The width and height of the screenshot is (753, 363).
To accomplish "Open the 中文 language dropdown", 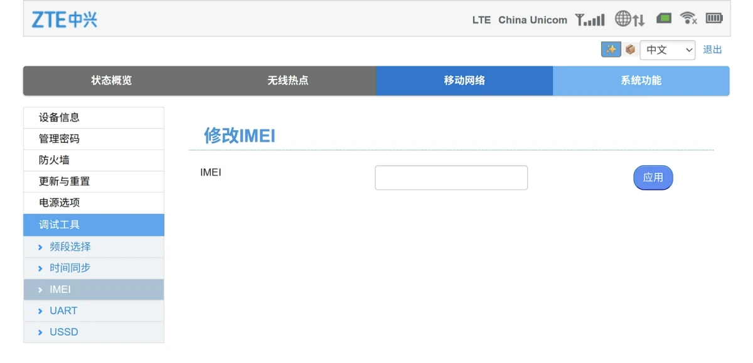I will (x=668, y=50).
